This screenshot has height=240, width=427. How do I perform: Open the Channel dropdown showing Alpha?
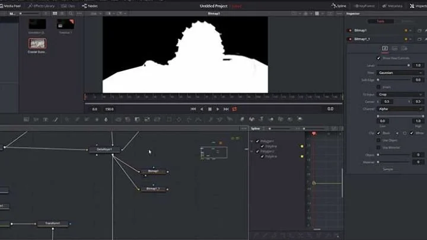click(x=400, y=109)
